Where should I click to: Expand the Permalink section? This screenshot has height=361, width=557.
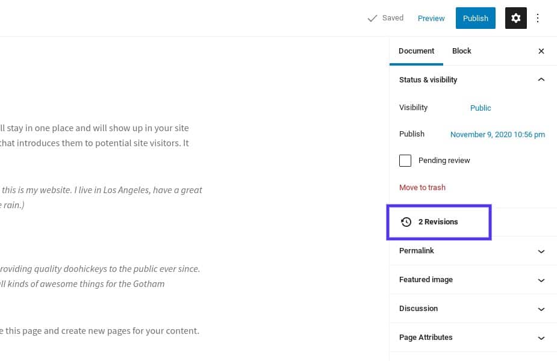tap(541, 251)
